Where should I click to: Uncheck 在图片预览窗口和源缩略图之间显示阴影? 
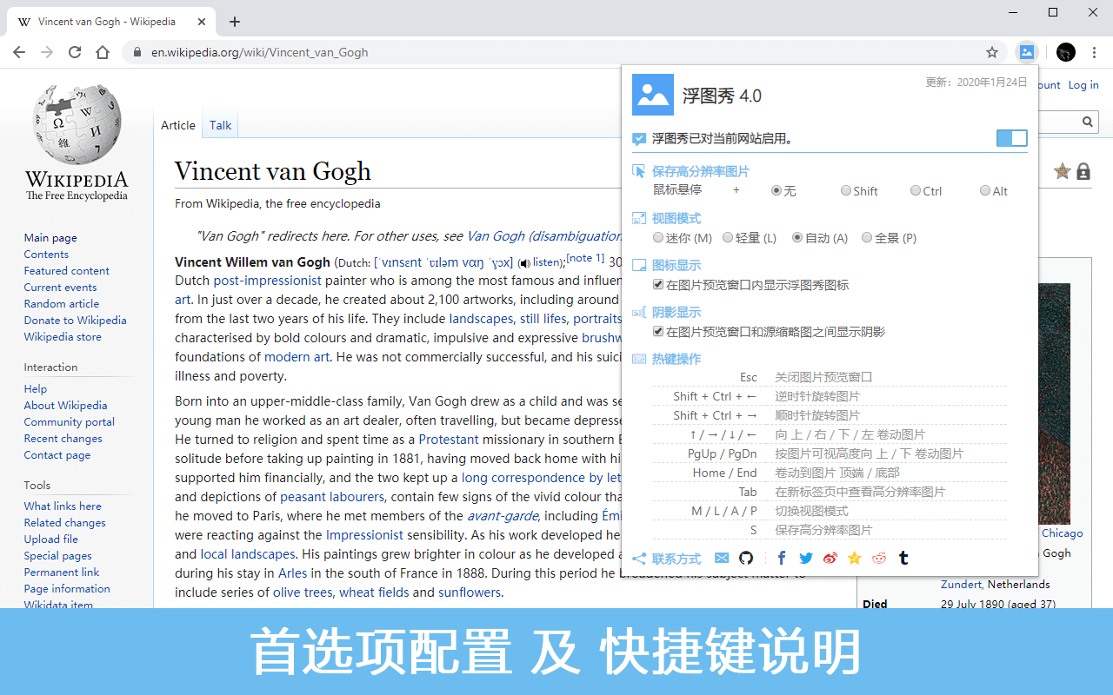tap(658, 331)
